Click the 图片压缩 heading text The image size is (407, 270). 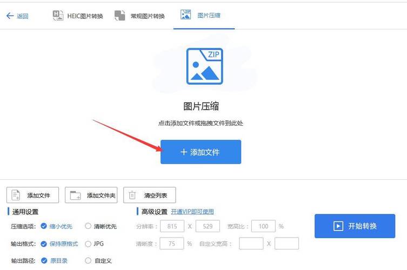click(x=201, y=106)
